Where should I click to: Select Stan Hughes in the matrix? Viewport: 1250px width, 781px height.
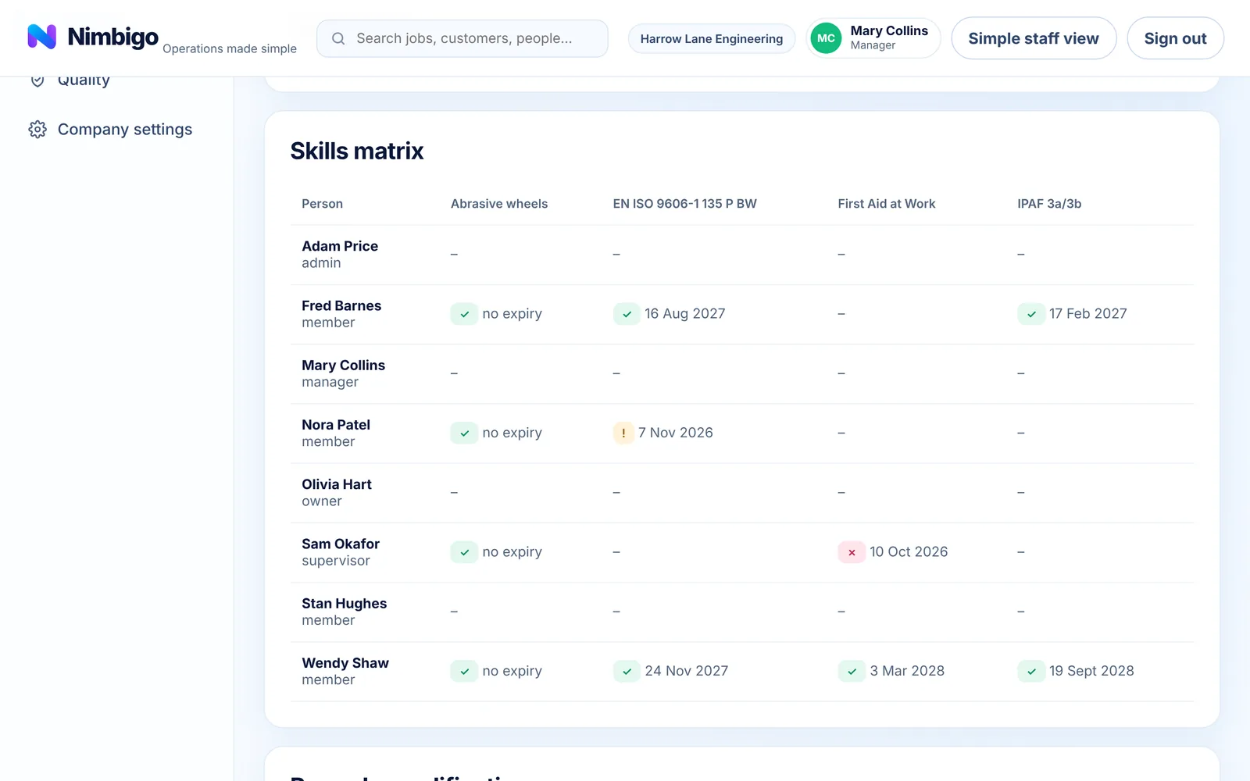pyautogui.click(x=344, y=603)
